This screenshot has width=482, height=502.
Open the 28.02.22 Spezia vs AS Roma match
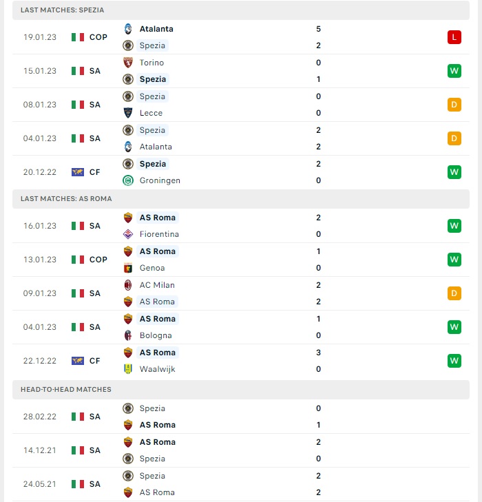click(241, 417)
